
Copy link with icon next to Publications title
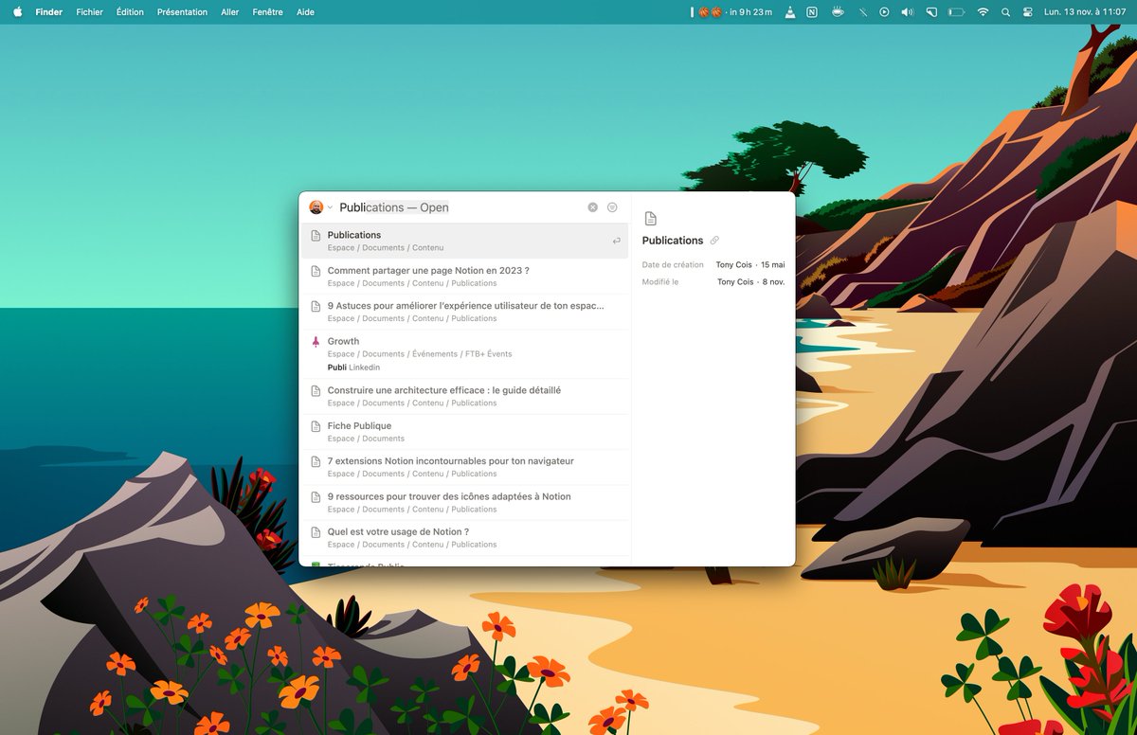click(x=714, y=241)
